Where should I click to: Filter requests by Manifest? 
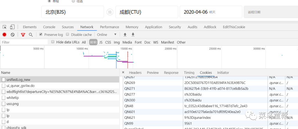click(x=168, y=42)
